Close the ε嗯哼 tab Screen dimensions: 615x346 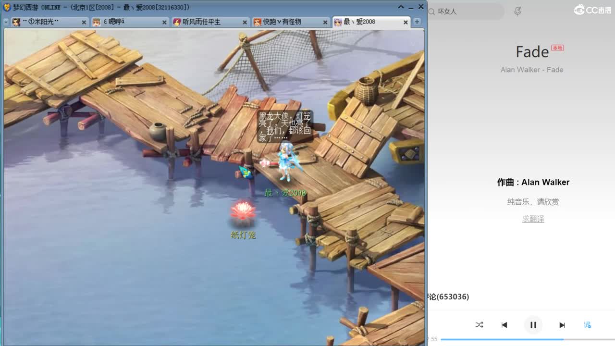pyautogui.click(x=164, y=22)
